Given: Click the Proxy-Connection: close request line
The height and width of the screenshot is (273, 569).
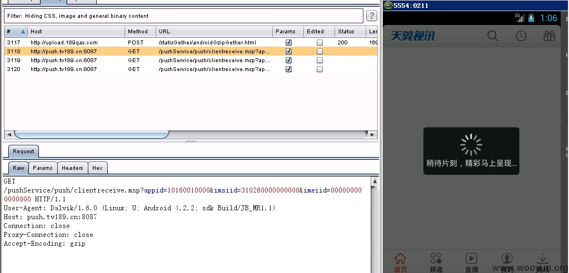Looking at the screenshot, I should tap(48, 235).
